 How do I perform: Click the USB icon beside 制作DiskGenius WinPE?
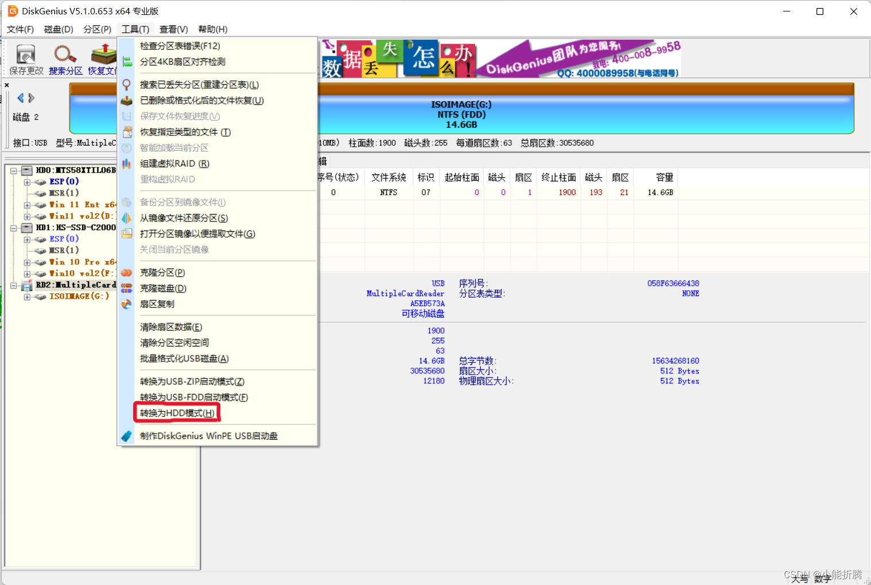(x=127, y=436)
